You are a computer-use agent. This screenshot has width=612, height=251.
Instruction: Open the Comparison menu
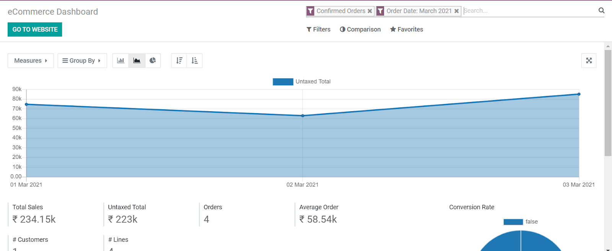(360, 29)
